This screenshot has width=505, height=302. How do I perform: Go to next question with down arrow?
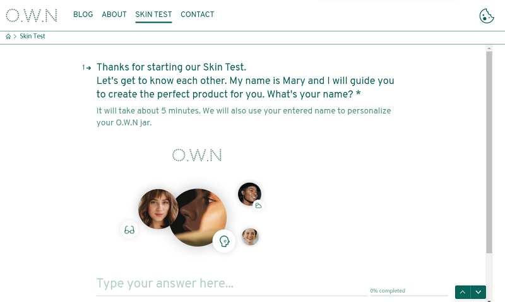coord(478,292)
